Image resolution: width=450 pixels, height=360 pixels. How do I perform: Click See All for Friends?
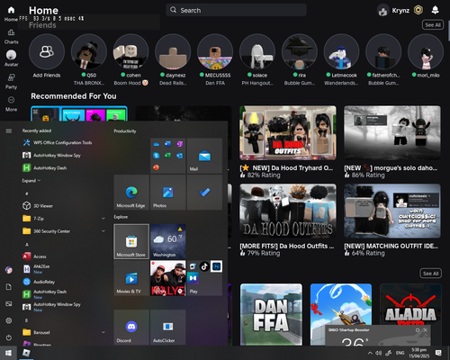433,25
